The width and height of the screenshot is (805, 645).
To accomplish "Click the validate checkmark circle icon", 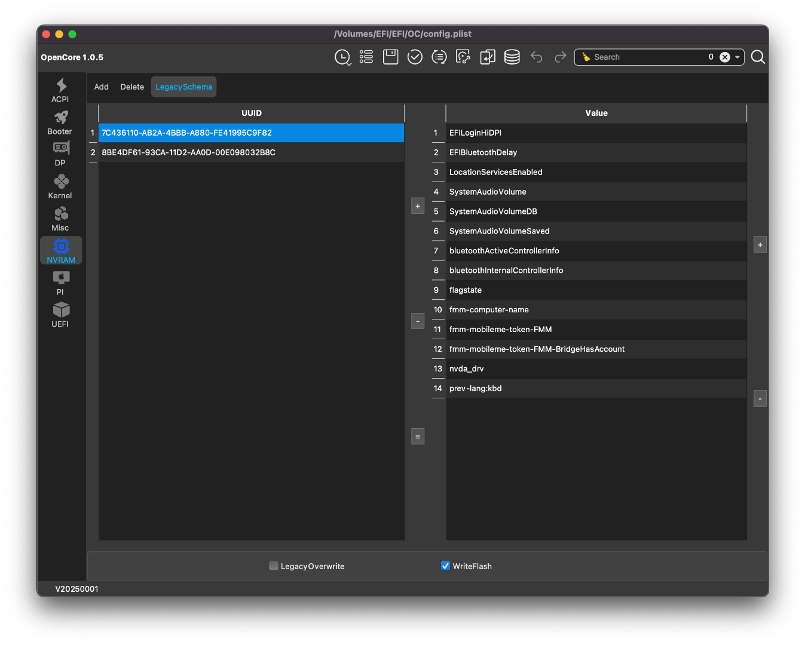I will tap(415, 57).
